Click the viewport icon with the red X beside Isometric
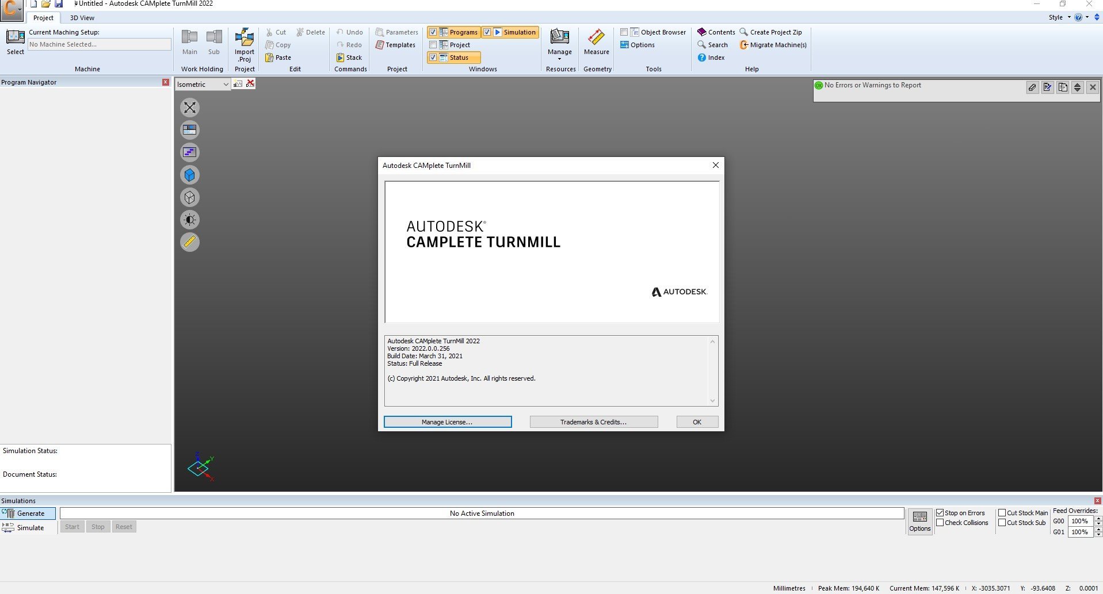 (x=250, y=84)
